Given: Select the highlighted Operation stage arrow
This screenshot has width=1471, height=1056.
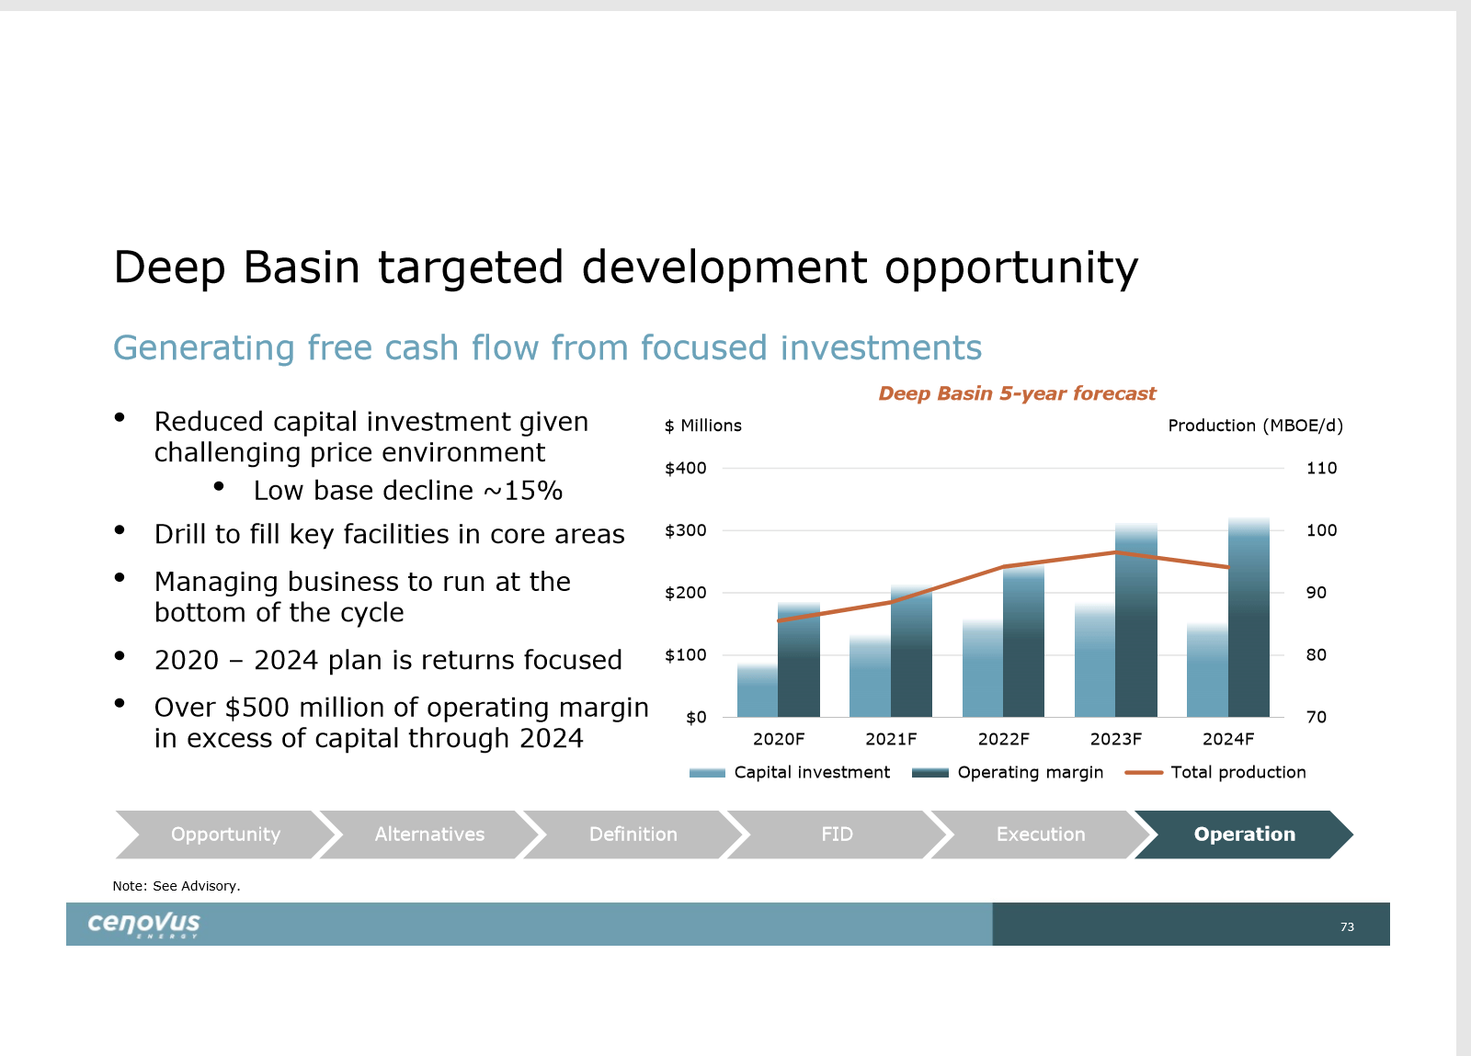Looking at the screenshot, I should click(1244, 835).
